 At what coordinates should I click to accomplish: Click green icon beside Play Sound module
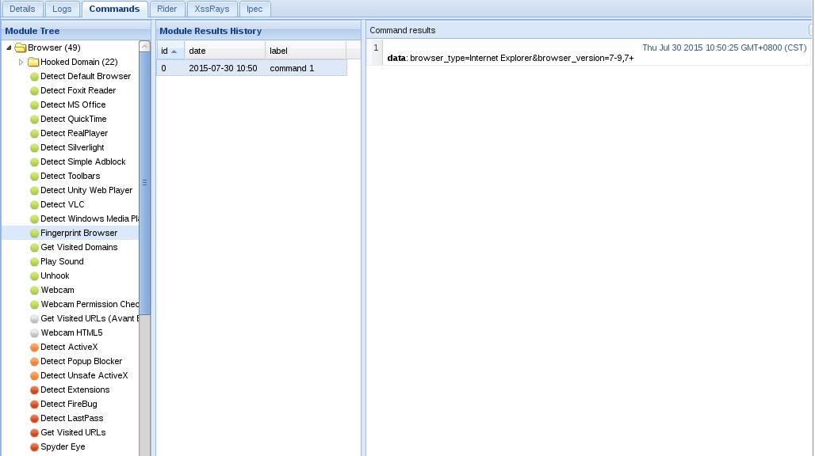tap(34, 262)
